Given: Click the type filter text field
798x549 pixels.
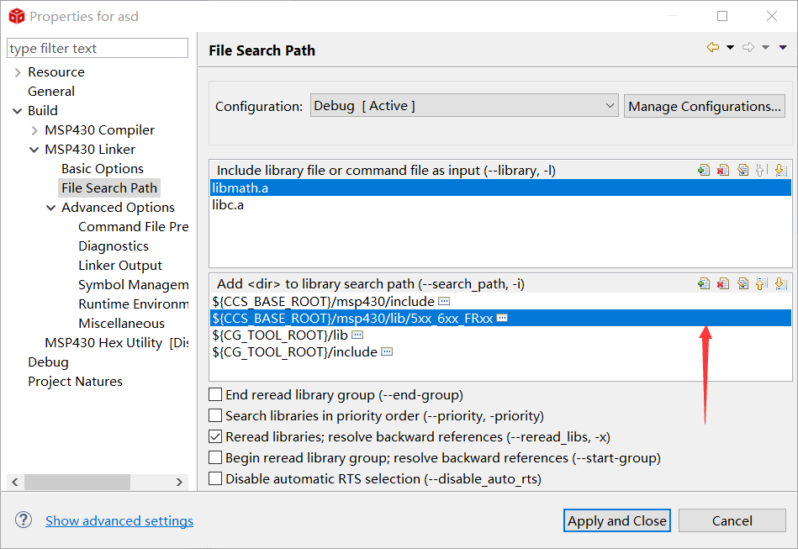Looking at the screenshot, I should pyautogui.click(x=98, y=48).
